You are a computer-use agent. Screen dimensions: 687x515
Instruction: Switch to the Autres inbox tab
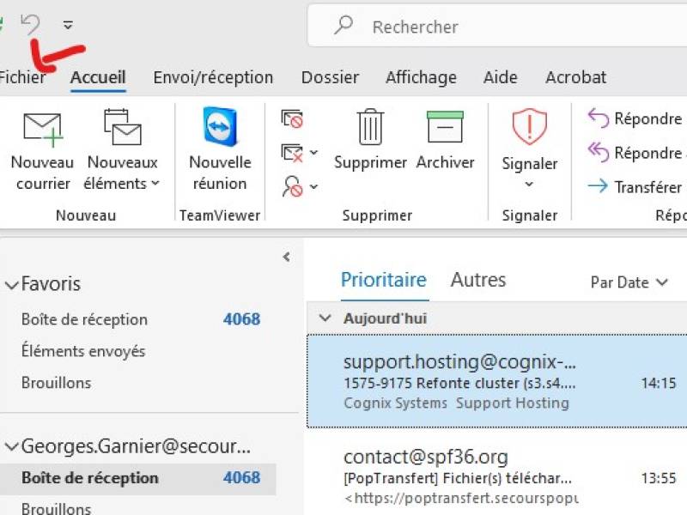(478, 281)
